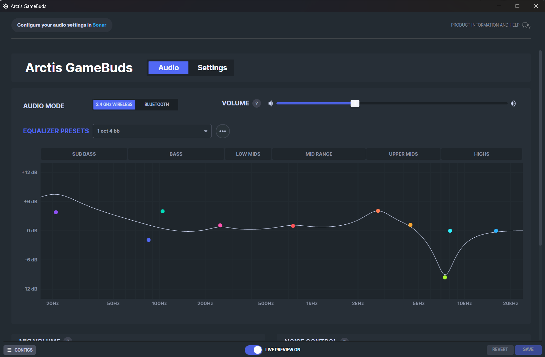Click the loud volume speaker icon
545x357 pixels.
coord(513,103)
